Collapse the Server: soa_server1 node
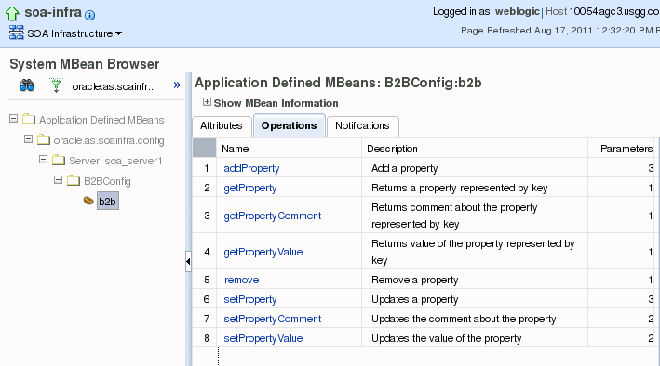The width and height of the screenshot is (660, 366). [x=43, y=160]
